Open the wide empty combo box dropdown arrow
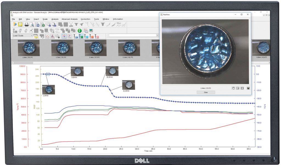This screenshot has width=281, height=165. pos(157,35)
